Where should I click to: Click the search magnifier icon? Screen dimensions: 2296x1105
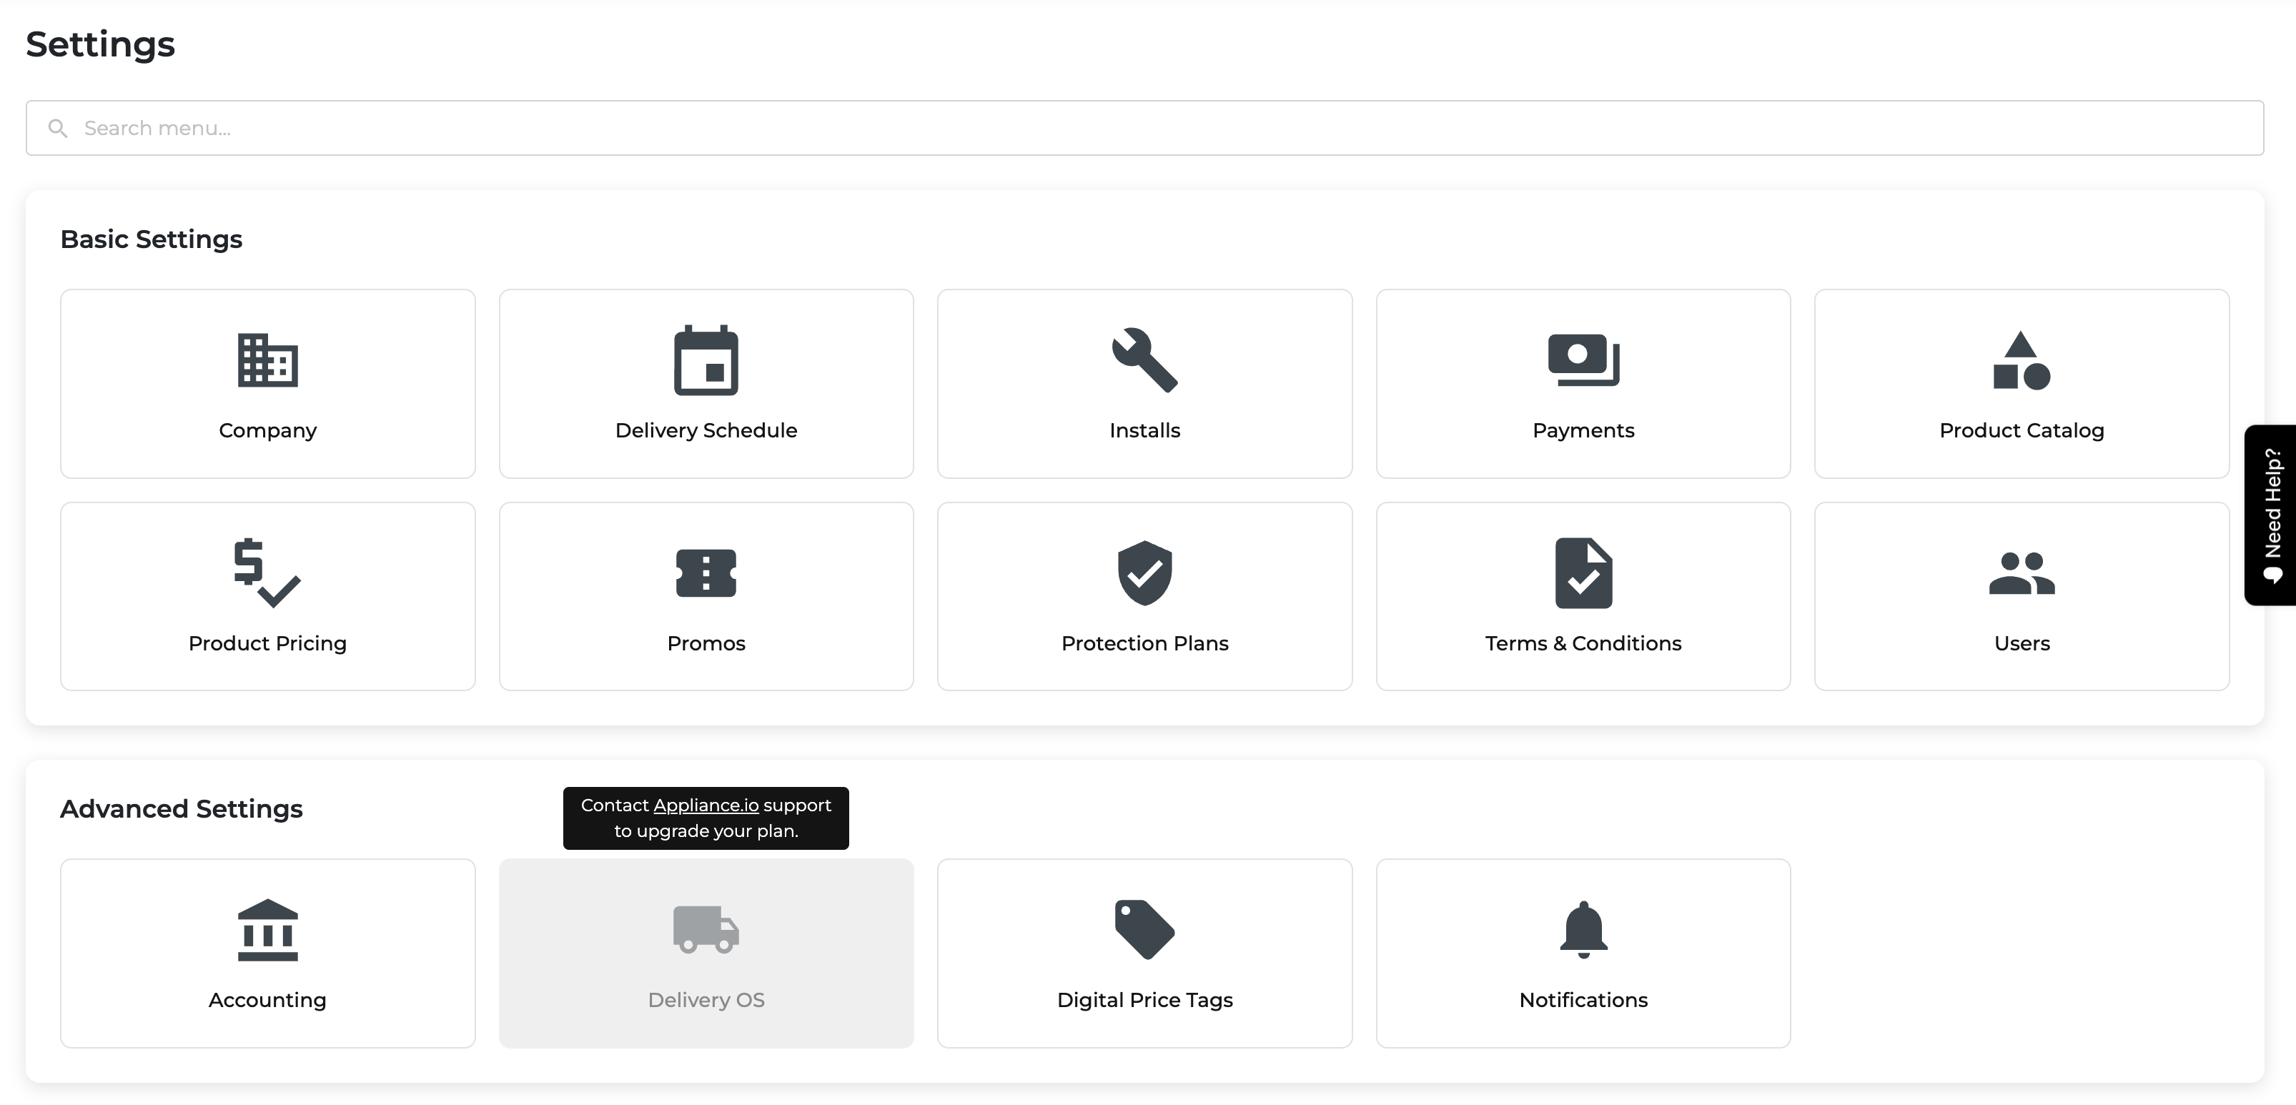pos(58,129)
